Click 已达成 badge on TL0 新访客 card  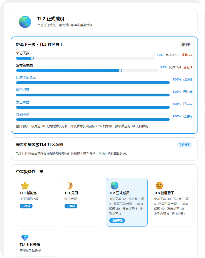[26, 206]
